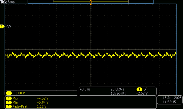Select the 40.0ms timebase readout
This screenshot has width=183, height=109.
85,89
